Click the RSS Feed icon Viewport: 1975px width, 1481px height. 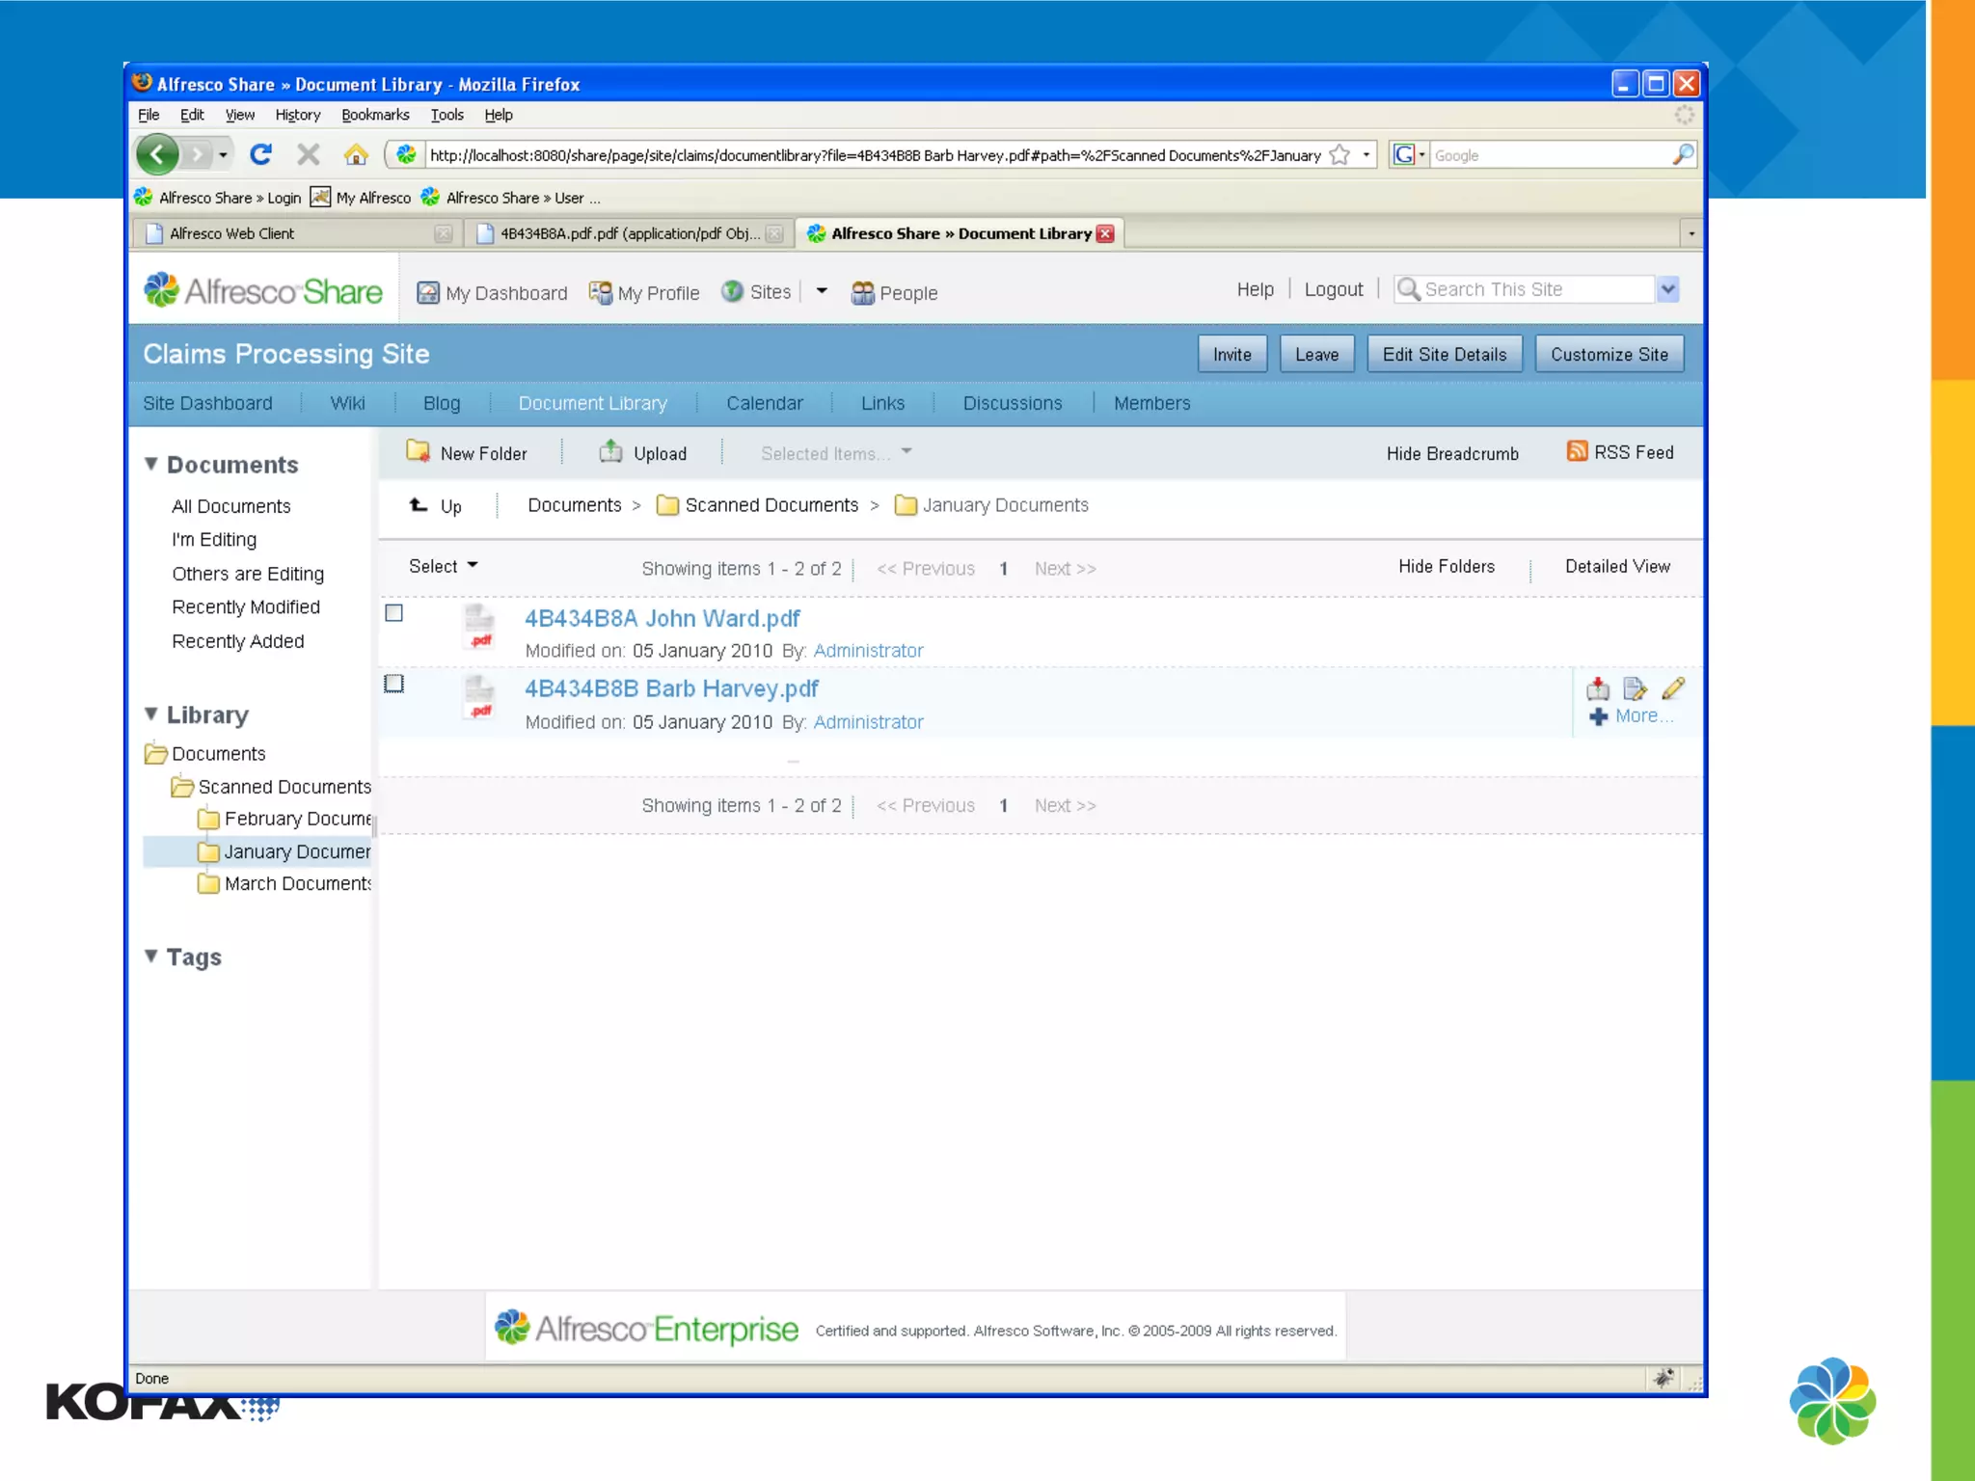click(1577, 451)
